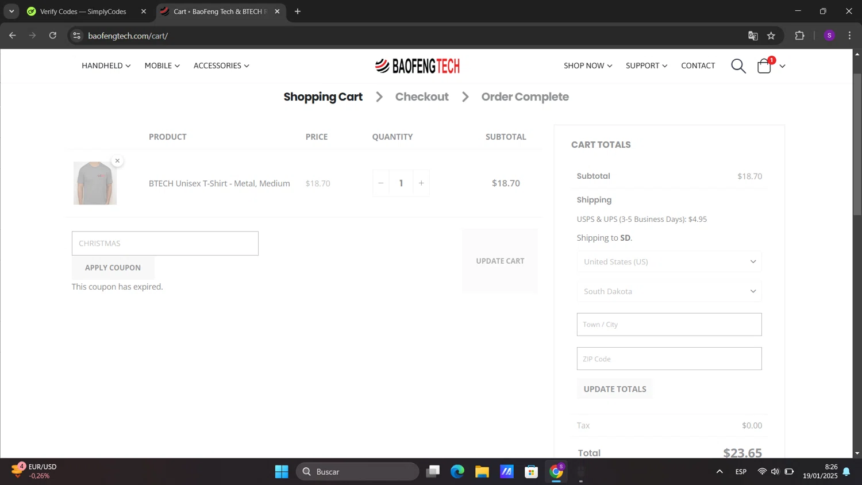The height and width of the screenshot is (485, 862).
Task: Expand the HANDHELD menu
Action: click(106, 66)
